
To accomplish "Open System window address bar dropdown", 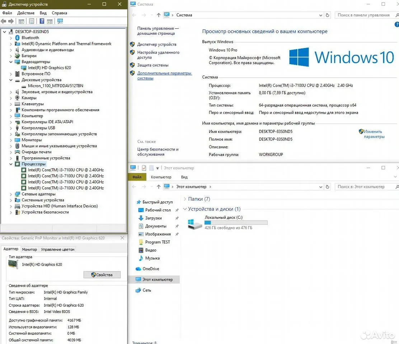I will click(321, 15).
